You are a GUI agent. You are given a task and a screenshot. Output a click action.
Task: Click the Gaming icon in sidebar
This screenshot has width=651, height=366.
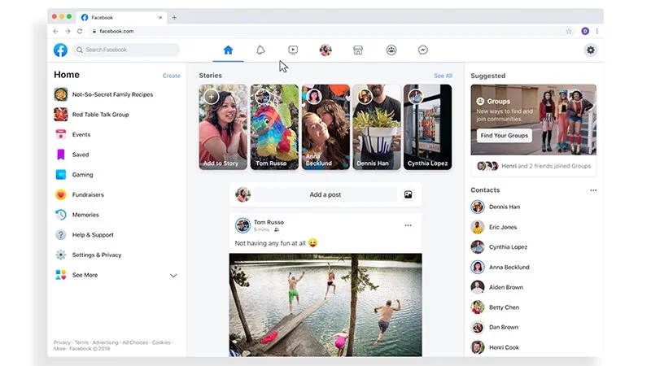click(60, 175)
